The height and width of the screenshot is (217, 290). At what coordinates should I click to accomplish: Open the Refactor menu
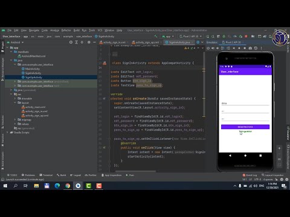tap(66, 30)
